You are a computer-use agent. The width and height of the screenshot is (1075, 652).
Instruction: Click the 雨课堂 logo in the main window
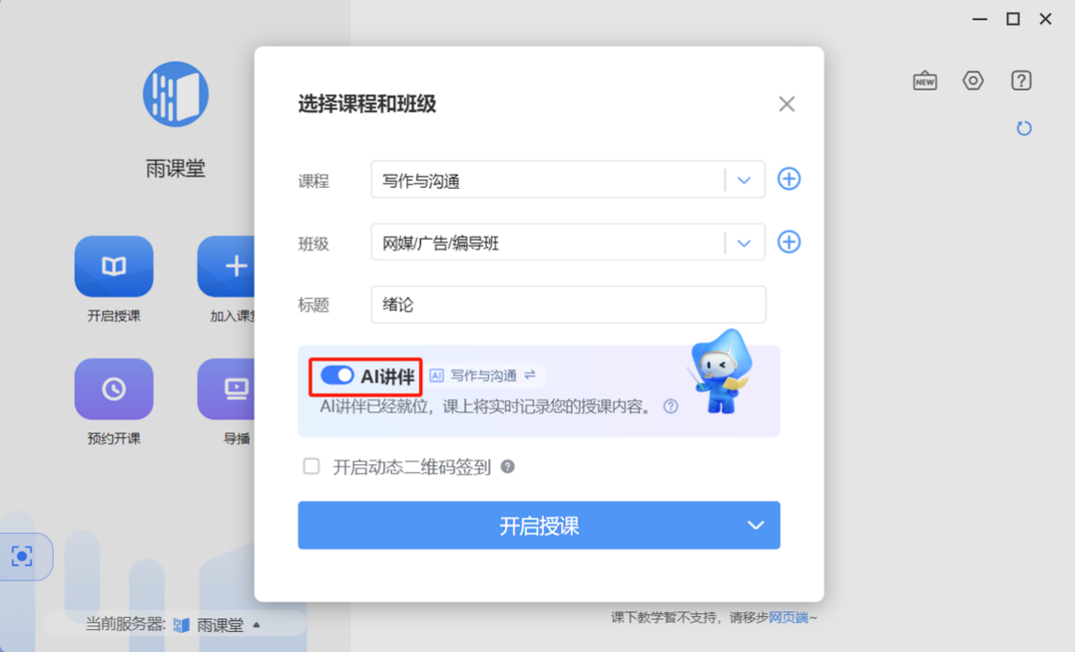(176, 94)
